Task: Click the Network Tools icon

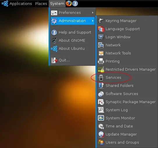Action: pyautogui.click(x=101, y=53)
